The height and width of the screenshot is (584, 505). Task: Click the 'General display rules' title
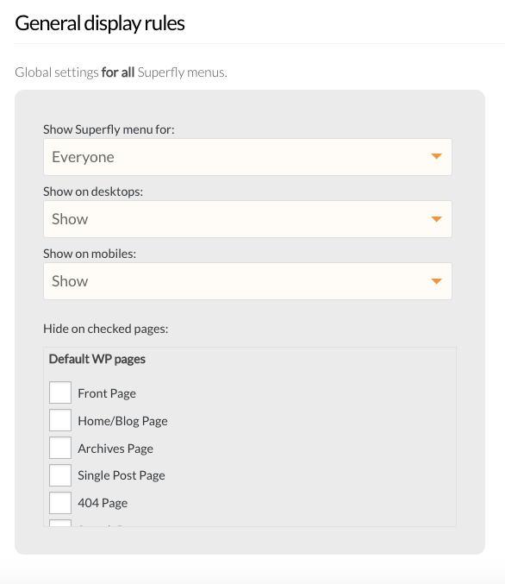[100, 23]
